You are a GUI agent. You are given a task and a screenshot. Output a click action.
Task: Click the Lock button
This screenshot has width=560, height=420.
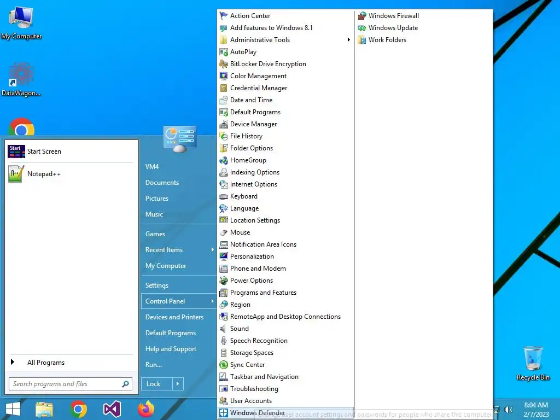(x=157, y=384)
